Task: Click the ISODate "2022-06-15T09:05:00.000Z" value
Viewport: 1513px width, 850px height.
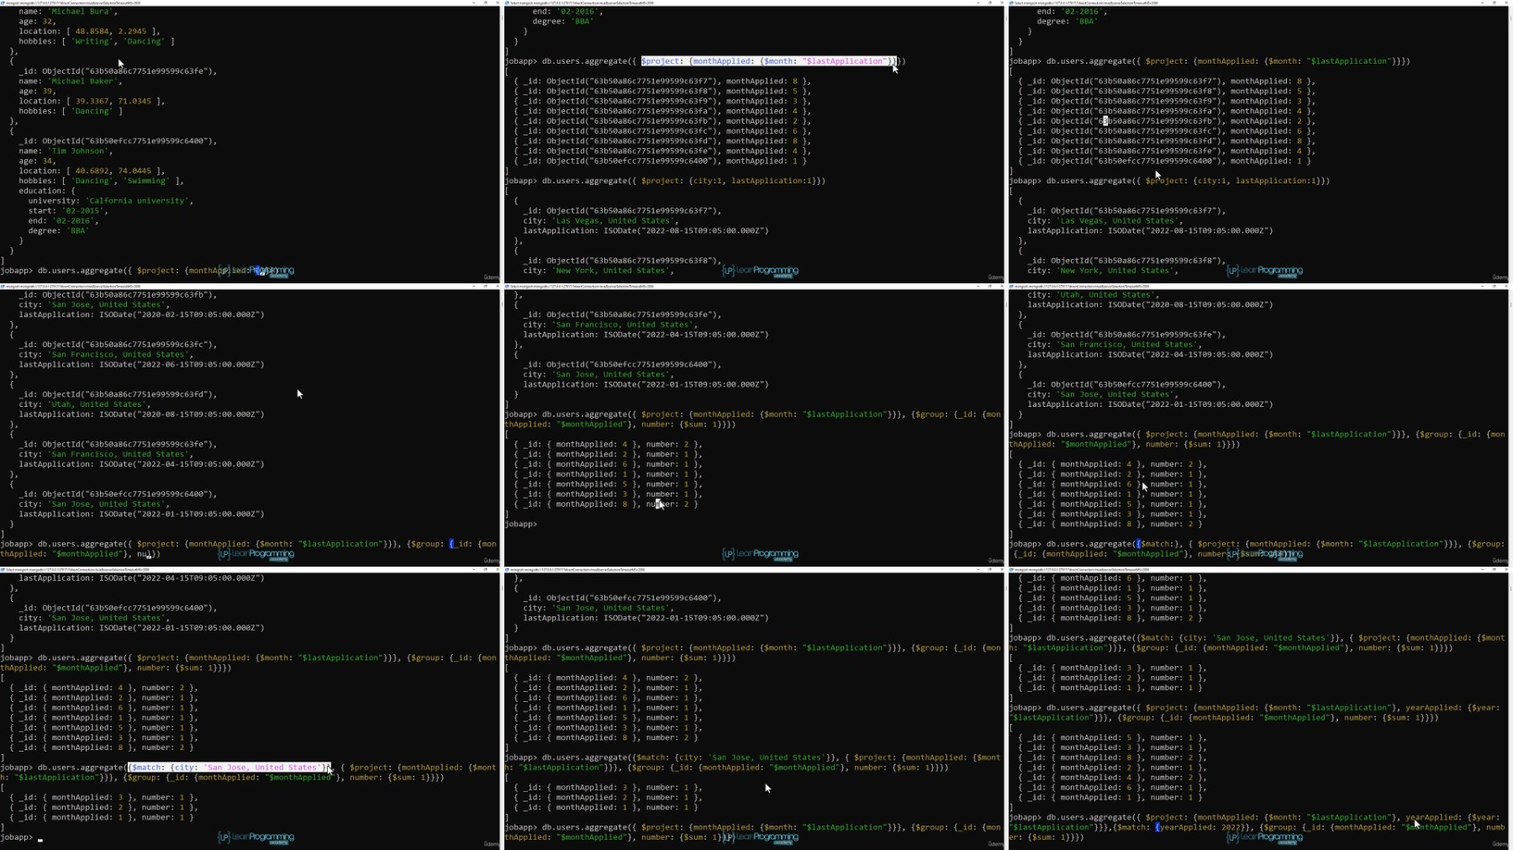Action: [x=182, y=364]
